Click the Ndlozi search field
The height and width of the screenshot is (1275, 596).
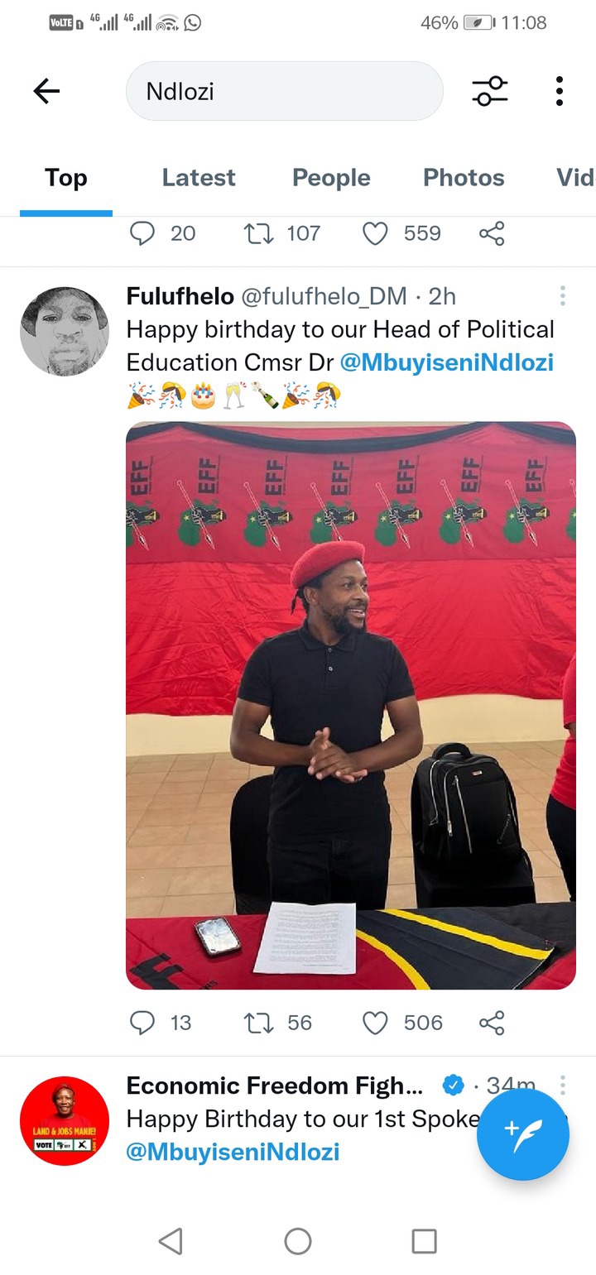click(x=284, y=91)
